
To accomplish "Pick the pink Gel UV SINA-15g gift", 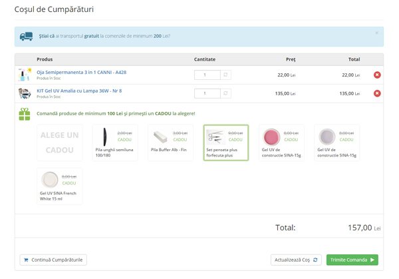I will click(281, 142).
